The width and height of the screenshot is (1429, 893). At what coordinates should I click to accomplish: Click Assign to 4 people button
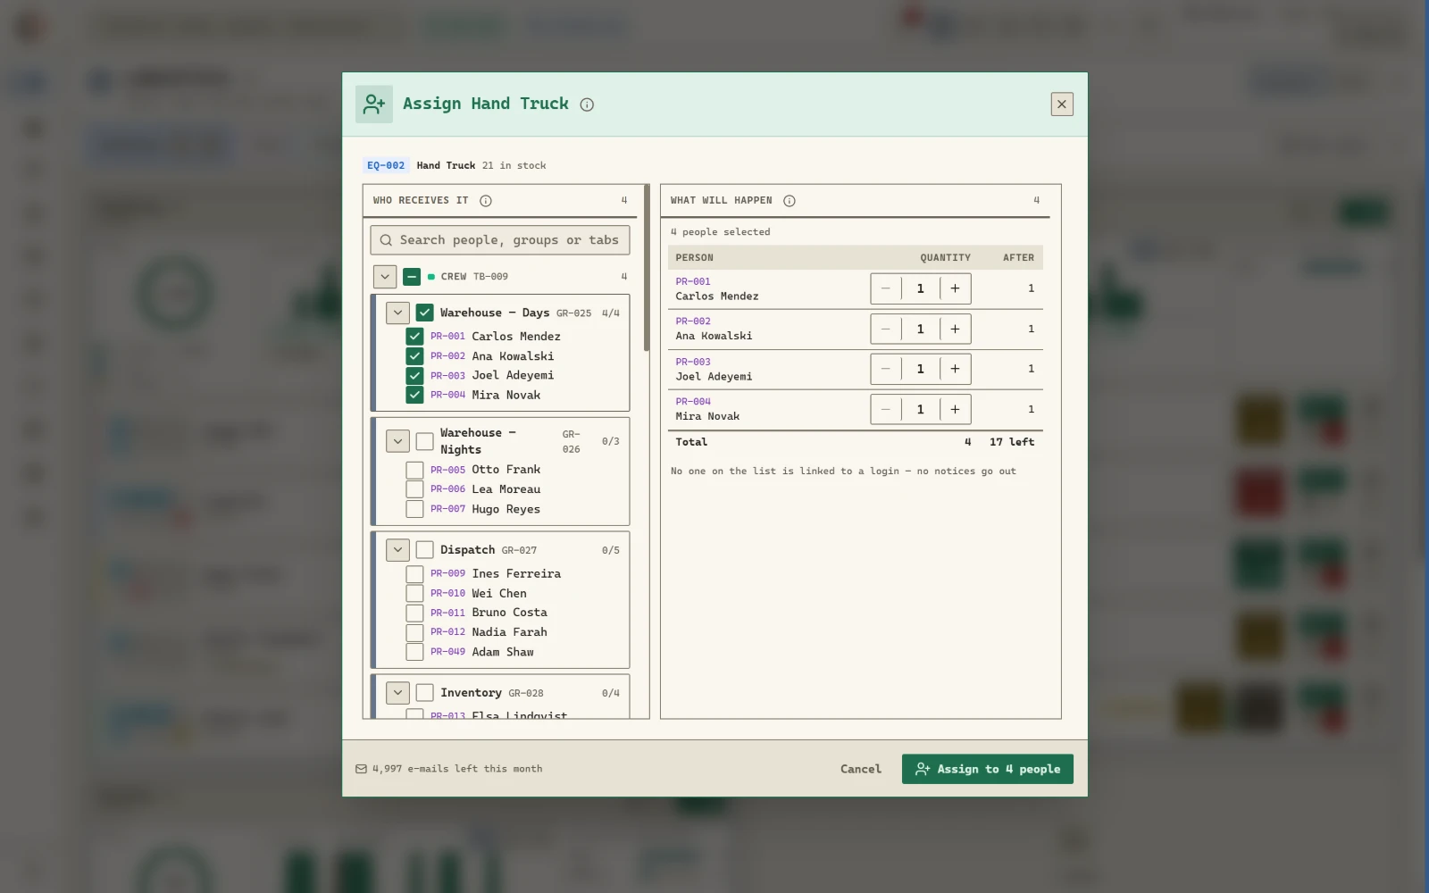[x=988, y=769]
